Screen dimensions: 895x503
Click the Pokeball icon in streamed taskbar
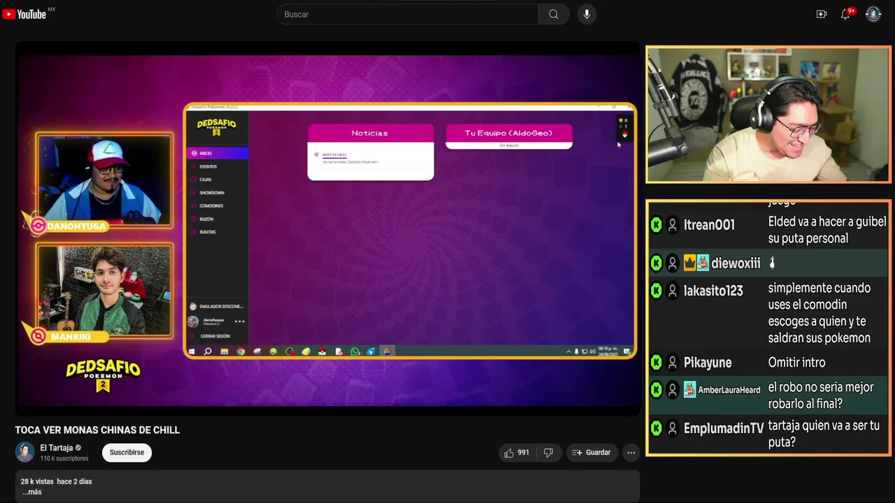tap(322, 351)
